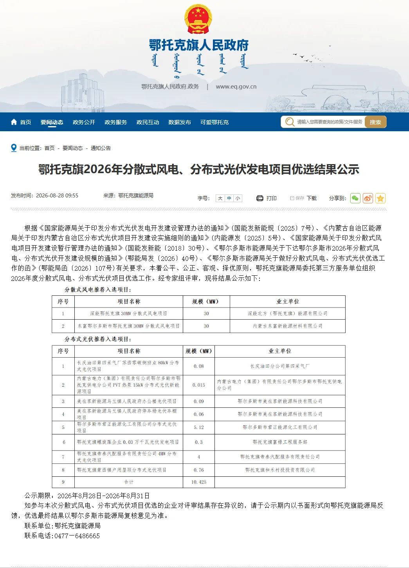The height and width of the screenshot is (568, 409).
Task: Click the national emblem logo
Action: (x=198, y=19)
